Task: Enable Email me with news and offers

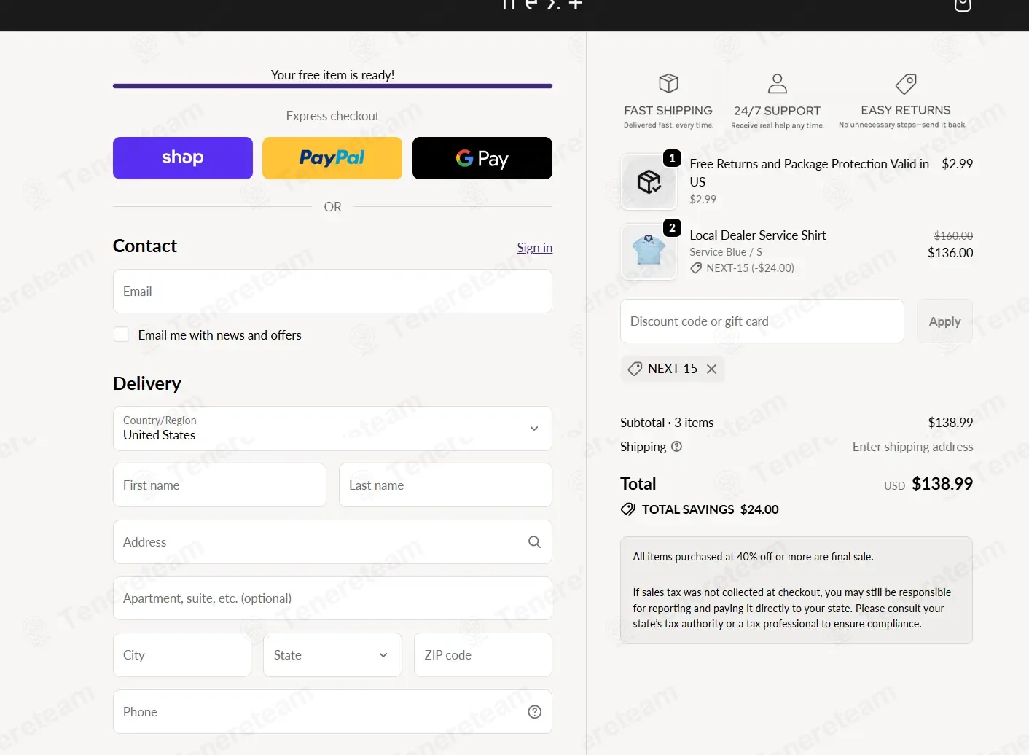Action: point(122,335)
